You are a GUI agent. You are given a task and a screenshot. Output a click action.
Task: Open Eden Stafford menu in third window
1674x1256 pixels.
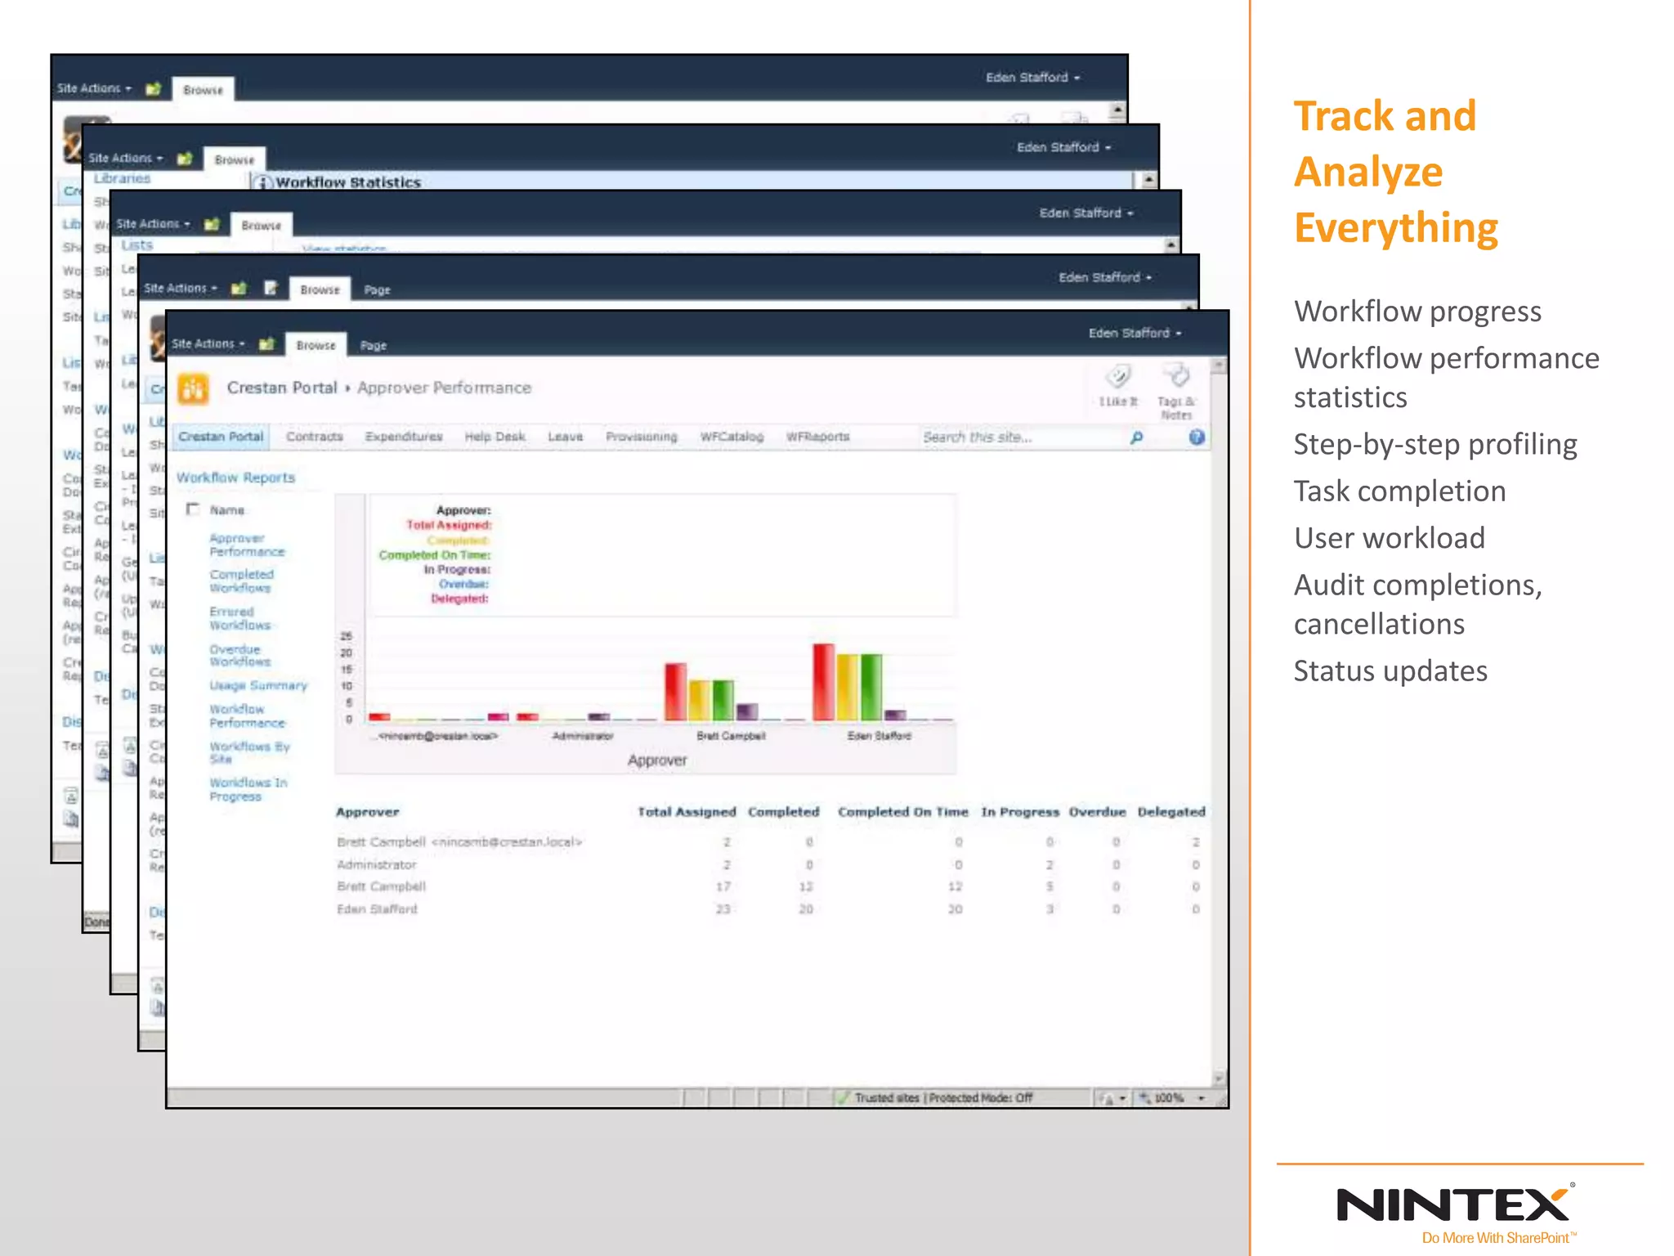pyautogui.click(x=1086, y=213)
